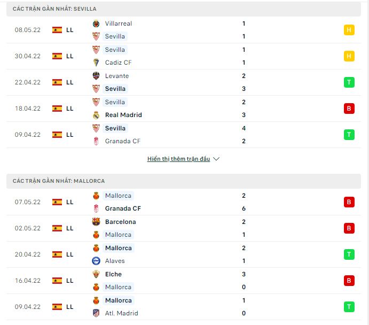The width and height of the screenshot is (369, 325).
Task: Click the Spain flag on 08.05.22 match
Action: coord(57,30)
